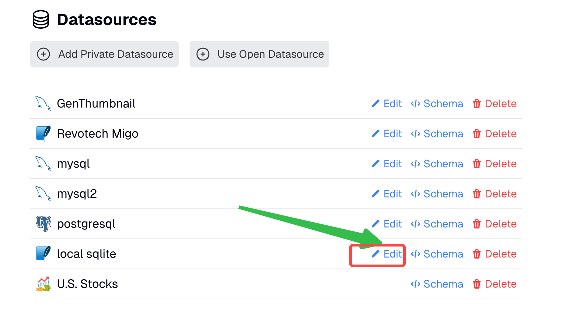Open Schema for U.S. Stocks
Viewport: 567px width, 326px height.
437,284
